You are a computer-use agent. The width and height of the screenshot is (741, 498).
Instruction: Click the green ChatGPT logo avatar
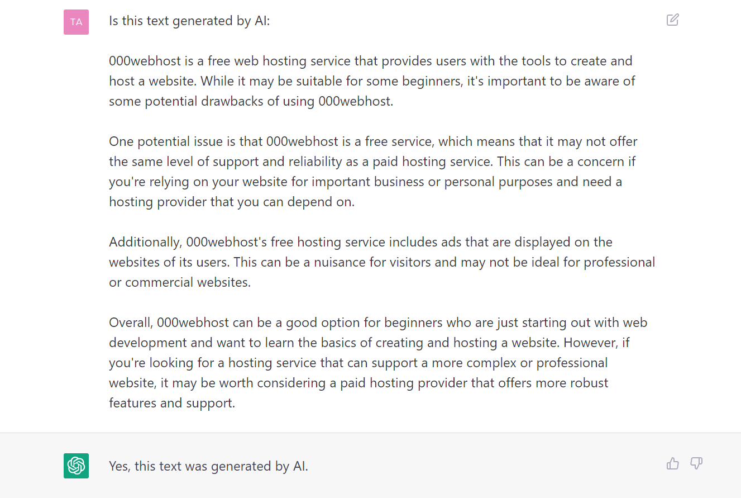pos(76,466)
